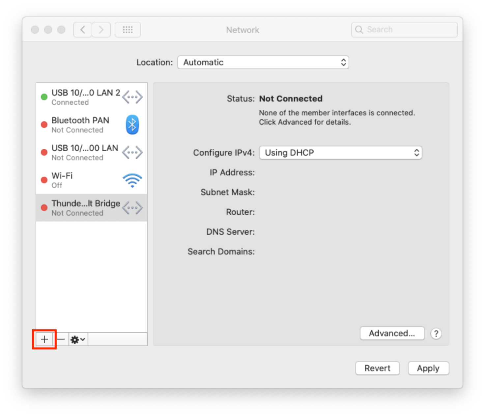Screen dimensions: 485x416
Task: Expand the Configure IPv4 dropdown
Action: (x=340, y=153)
